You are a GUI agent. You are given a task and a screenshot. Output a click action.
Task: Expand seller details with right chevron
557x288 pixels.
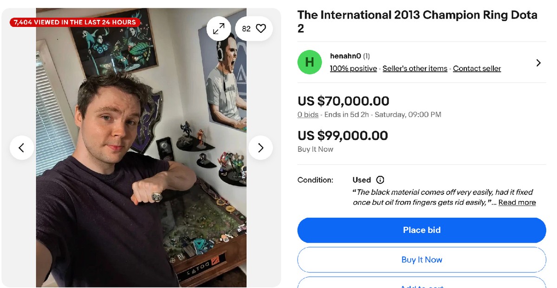[538, 63]
